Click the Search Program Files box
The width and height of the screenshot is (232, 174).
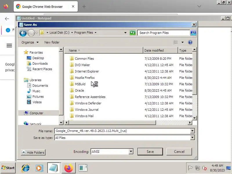(x=164, y=33)
